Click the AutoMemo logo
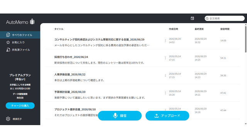Image resolution: width=247 pixels, height=139 pixels. (x=20, y=22)
